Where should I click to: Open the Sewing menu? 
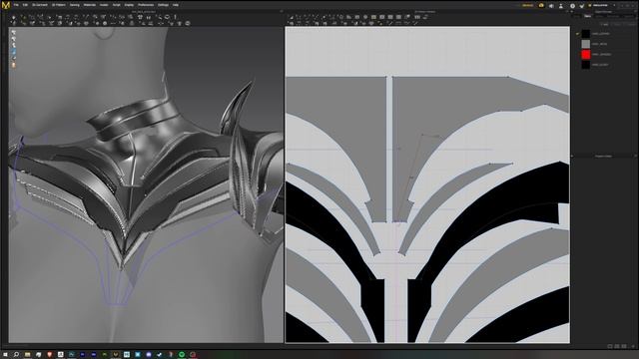click(x=75, y=5)
